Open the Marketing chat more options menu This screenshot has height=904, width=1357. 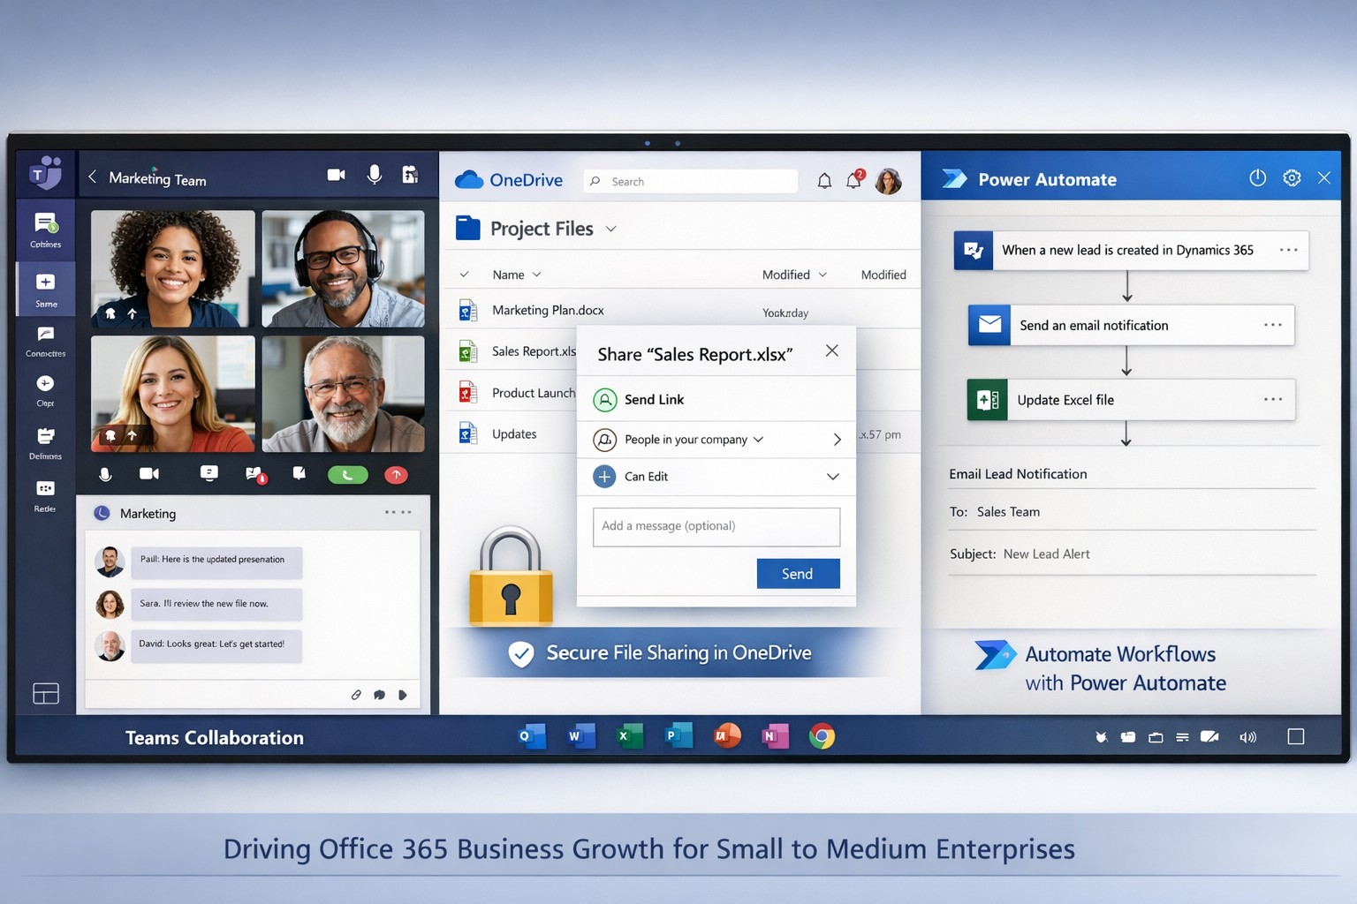(x=398, y=512)
